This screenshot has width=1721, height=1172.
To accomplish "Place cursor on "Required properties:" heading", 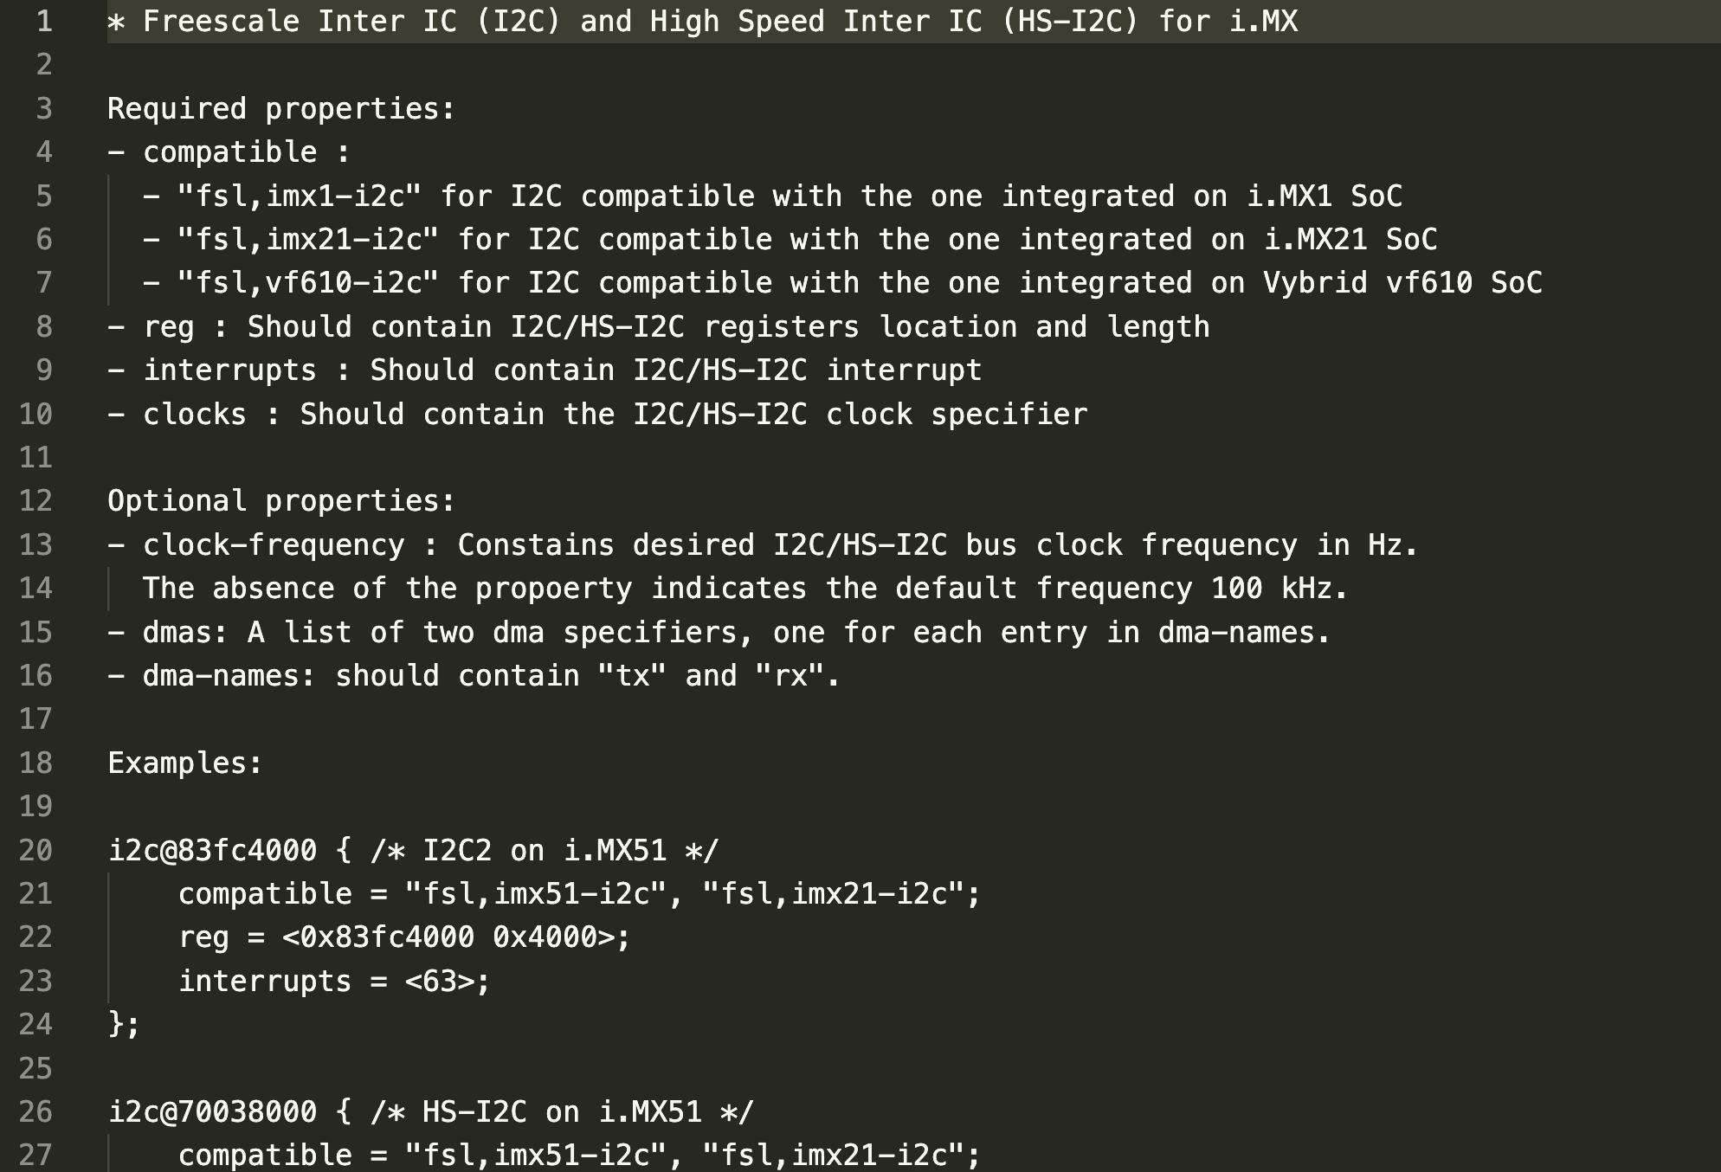I will tap(280, 109).
